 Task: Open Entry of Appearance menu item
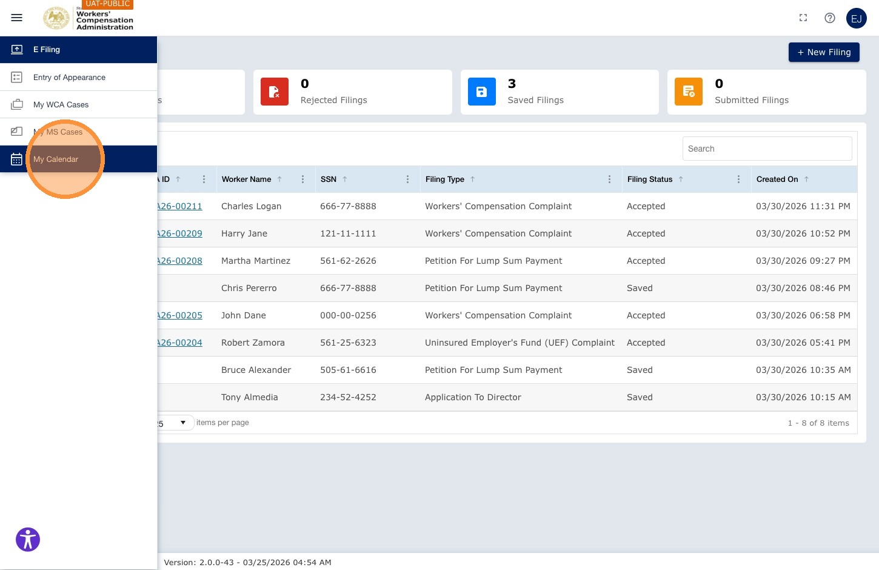(78, 77)
